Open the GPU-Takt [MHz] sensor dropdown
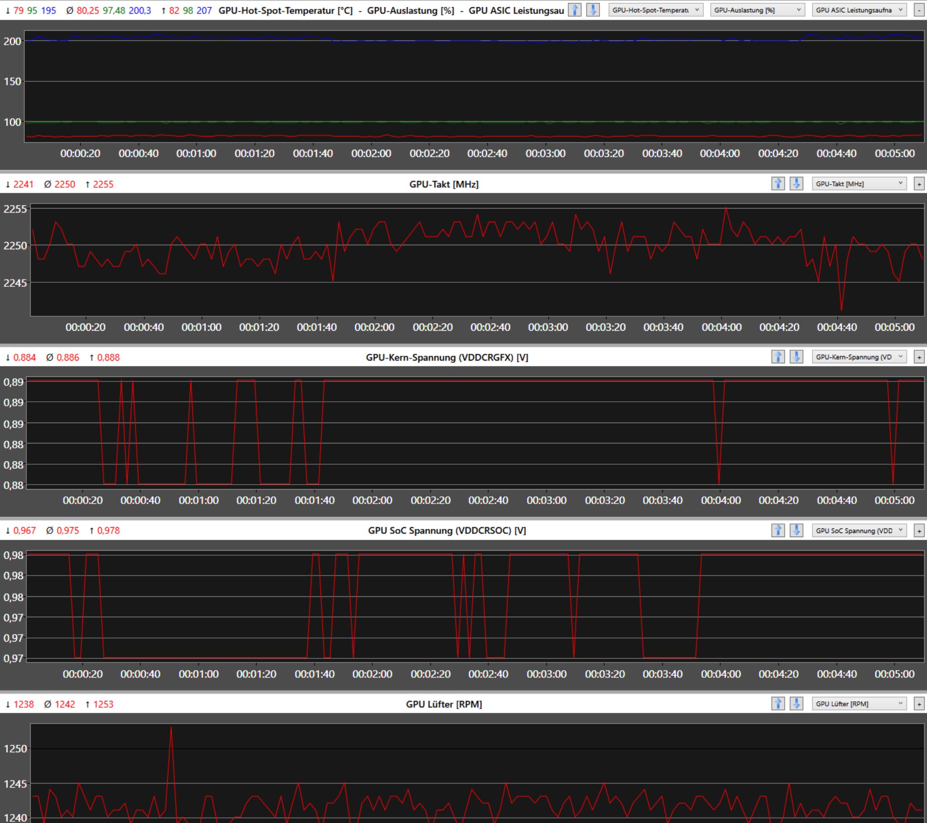 (x=859, y=184)
